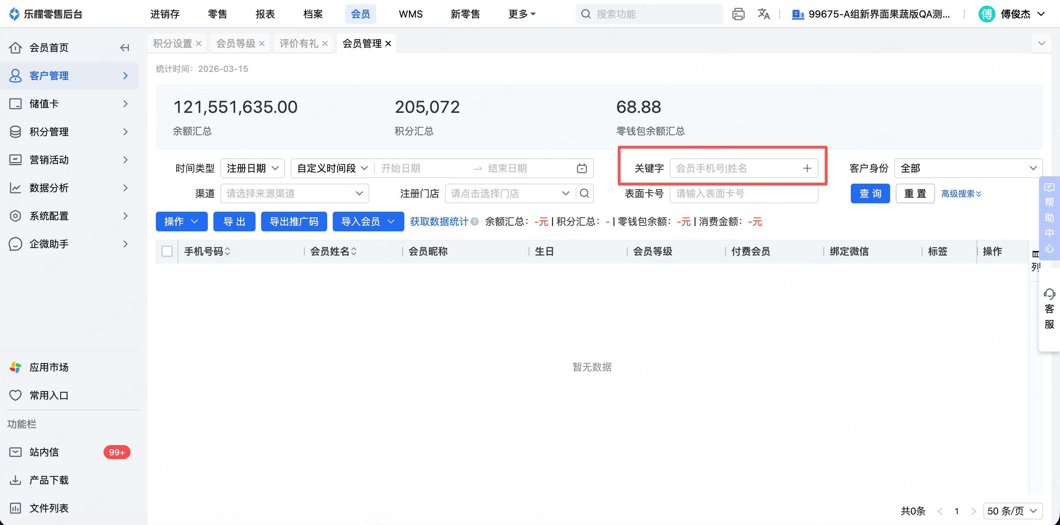The image size is (1060, 525).
Task: Click the calendar icon in date range
Action: pyautogui.click(x=582, y=169)
